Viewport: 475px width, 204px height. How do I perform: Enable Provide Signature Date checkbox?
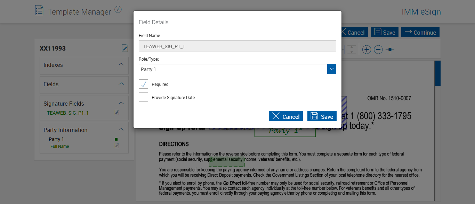(143, 97)
